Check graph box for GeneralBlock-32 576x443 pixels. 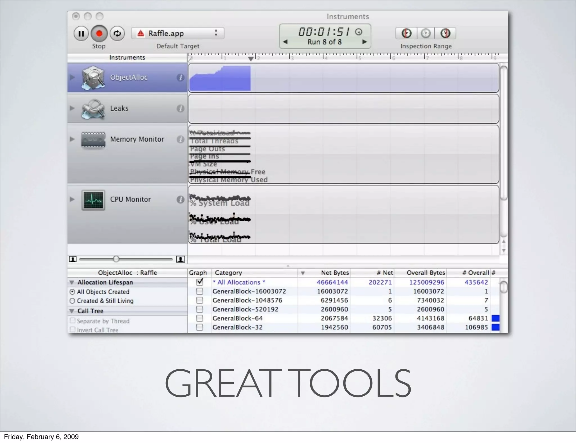pos(200,327)
